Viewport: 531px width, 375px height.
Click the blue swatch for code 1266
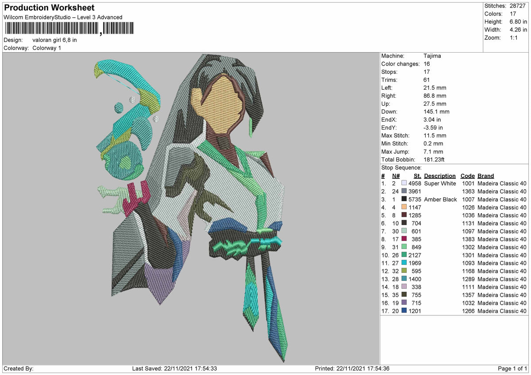click(404, 310)
